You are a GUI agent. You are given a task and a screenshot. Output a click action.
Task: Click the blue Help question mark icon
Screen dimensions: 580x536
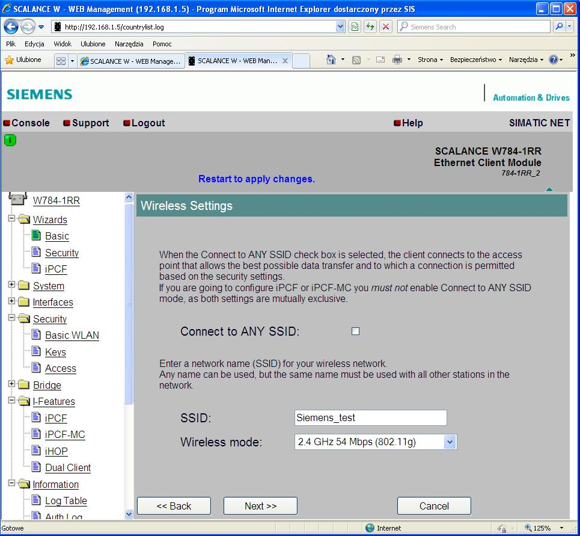[554, 60]
